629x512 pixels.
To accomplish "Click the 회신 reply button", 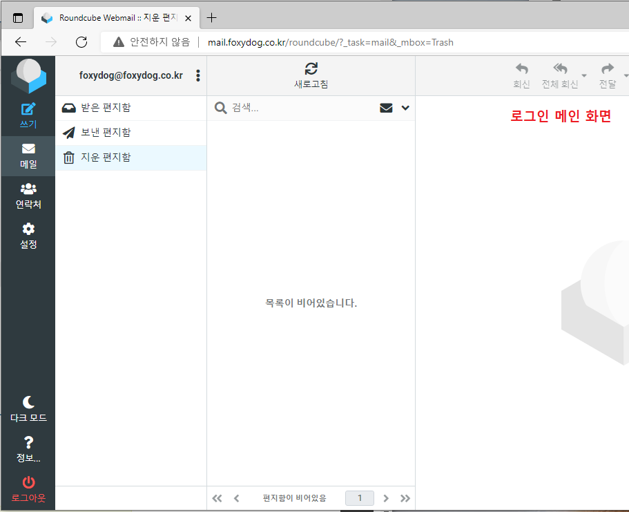I will pyautogui.click(x=521, y=75).
